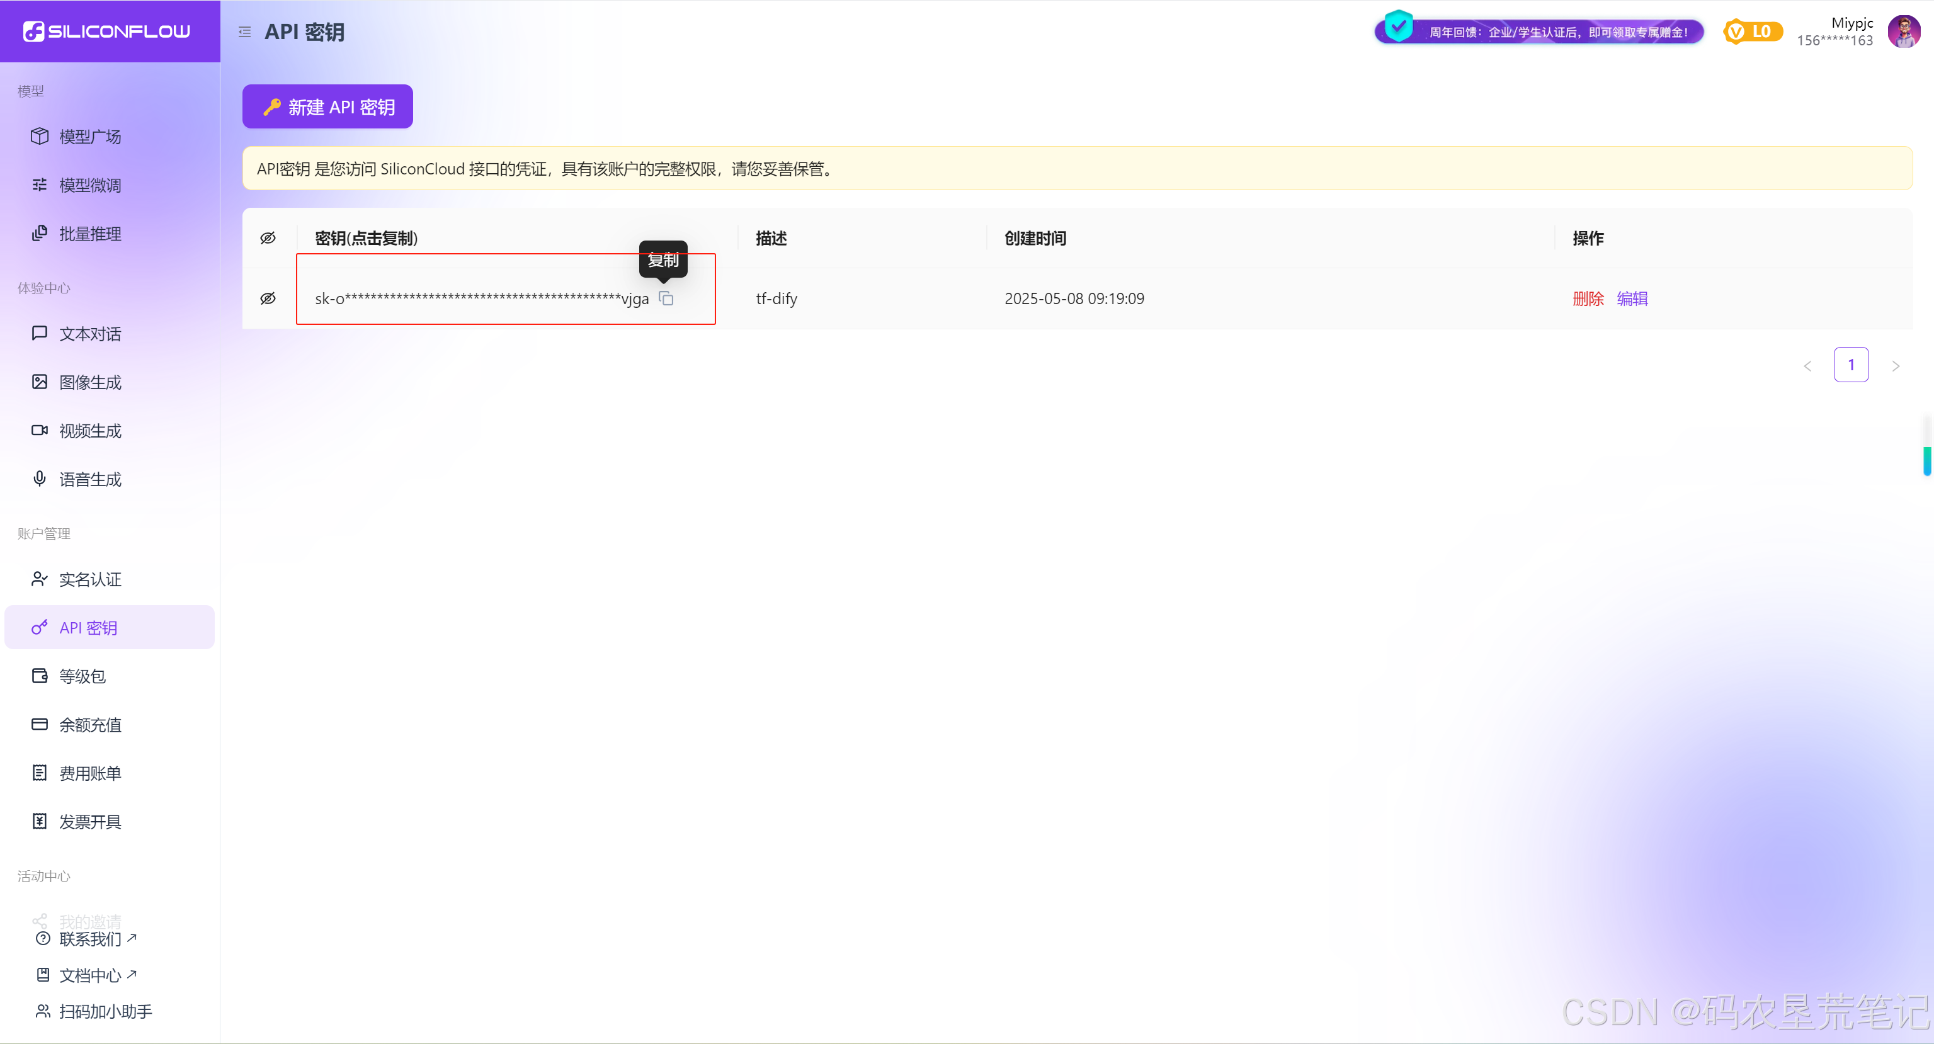Open the user avatar menu
This screenshot has width=1934, height=1044.
[1904, 31]
